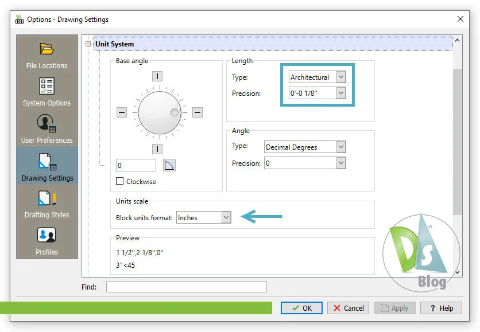Open the Length Type dropdown
480x332 pixels.
click(x=341, y=77)
